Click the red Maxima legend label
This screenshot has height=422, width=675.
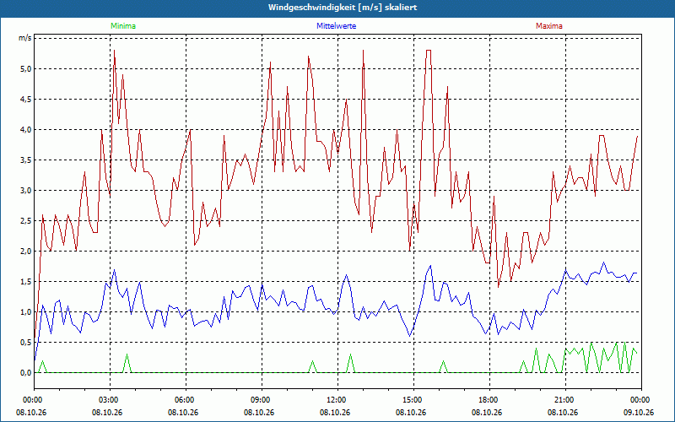coord(549,26)
